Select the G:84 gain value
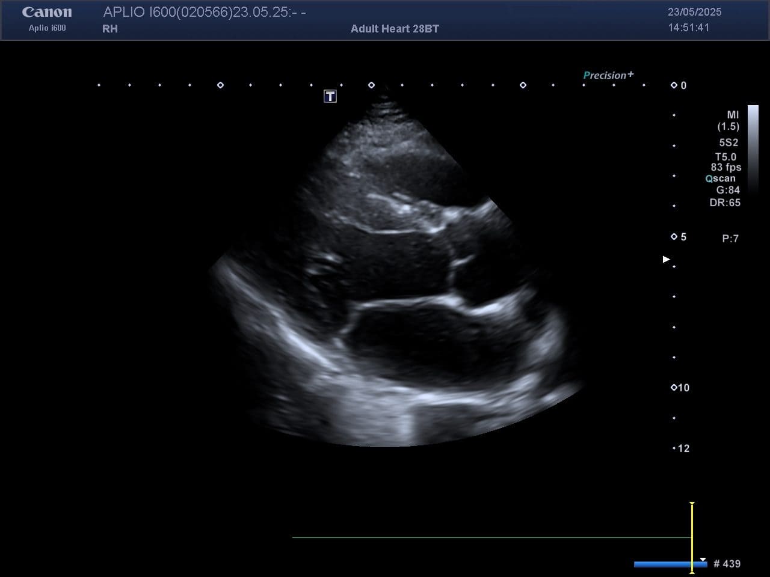770x577 pixels. [x=728, y=190]
